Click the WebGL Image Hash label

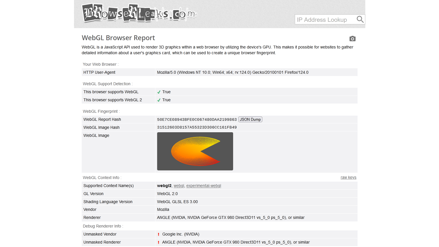tap(102, 127)
